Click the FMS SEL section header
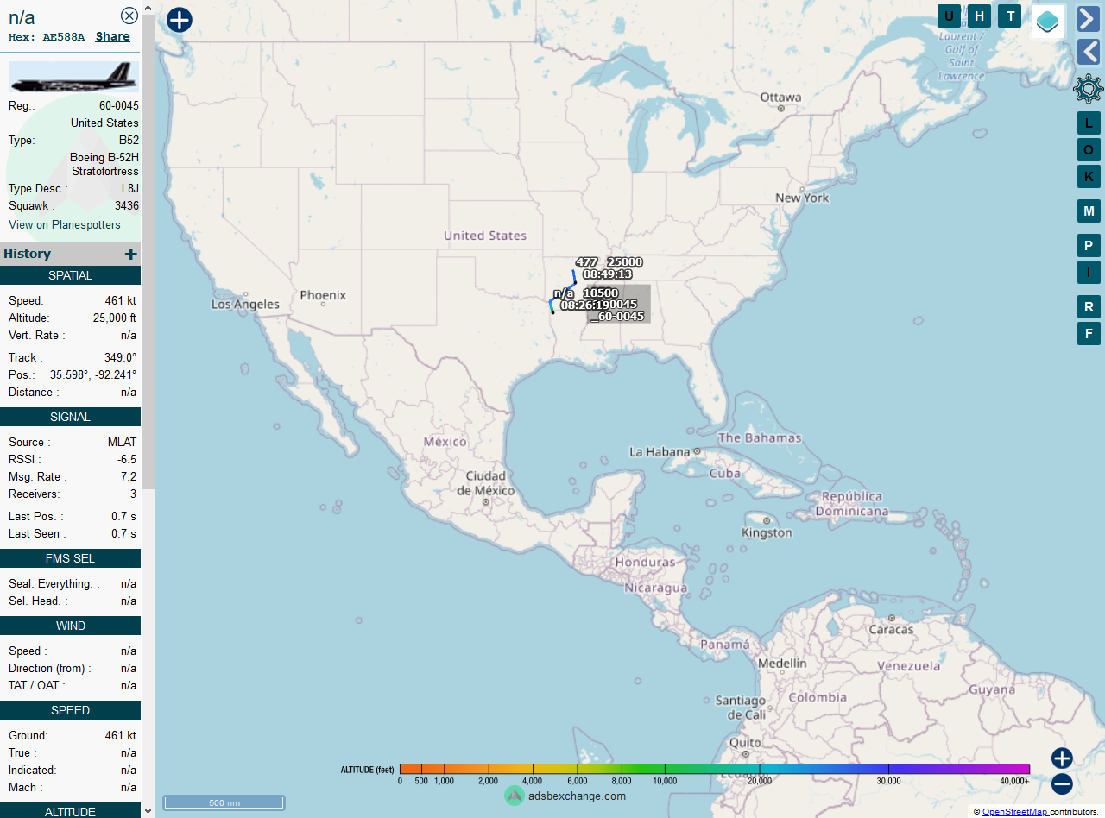Image resolution: width=1105 pixels, height=818 pixels. [70, 558]
